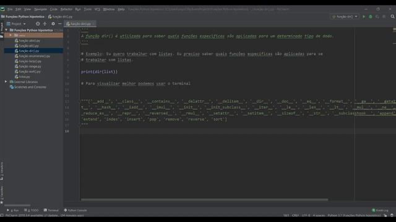
Task: Open the Run menu
Action: click(78, 9)
